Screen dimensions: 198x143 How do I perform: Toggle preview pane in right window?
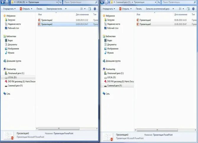(188, 9)
